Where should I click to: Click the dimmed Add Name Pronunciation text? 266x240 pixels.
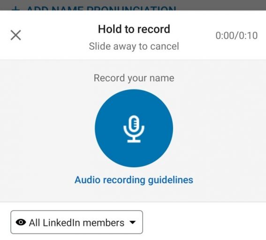[x=101, y=8]
